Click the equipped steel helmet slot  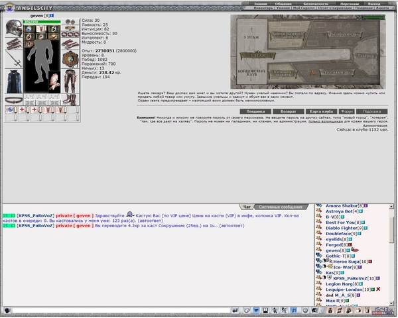pyautogui.click(x=14, y=28)
